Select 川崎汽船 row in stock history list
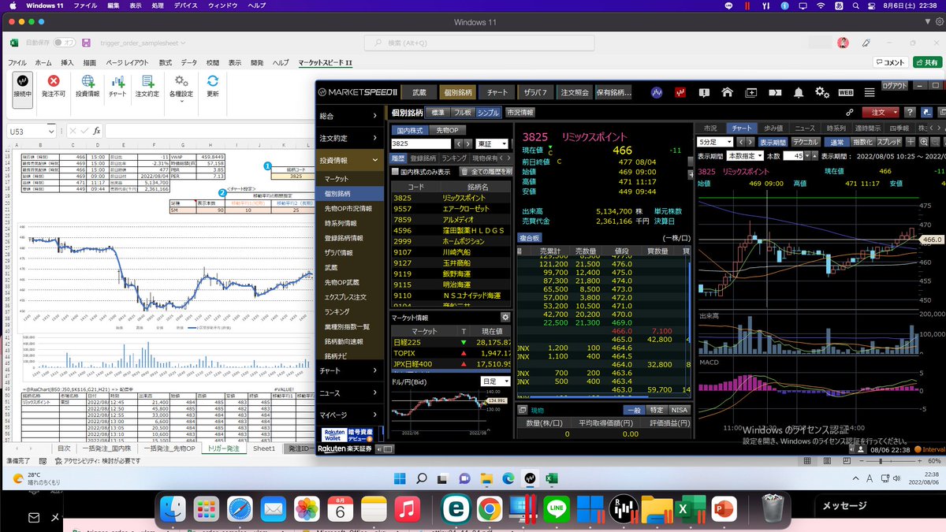 [452, 252]
